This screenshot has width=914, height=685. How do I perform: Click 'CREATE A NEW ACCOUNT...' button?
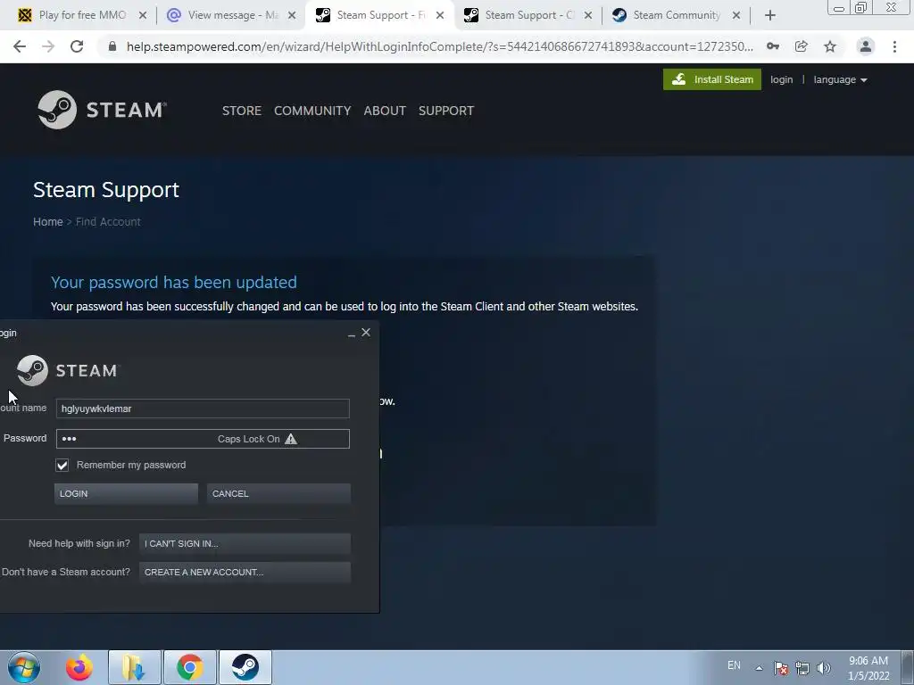[245, 572]
